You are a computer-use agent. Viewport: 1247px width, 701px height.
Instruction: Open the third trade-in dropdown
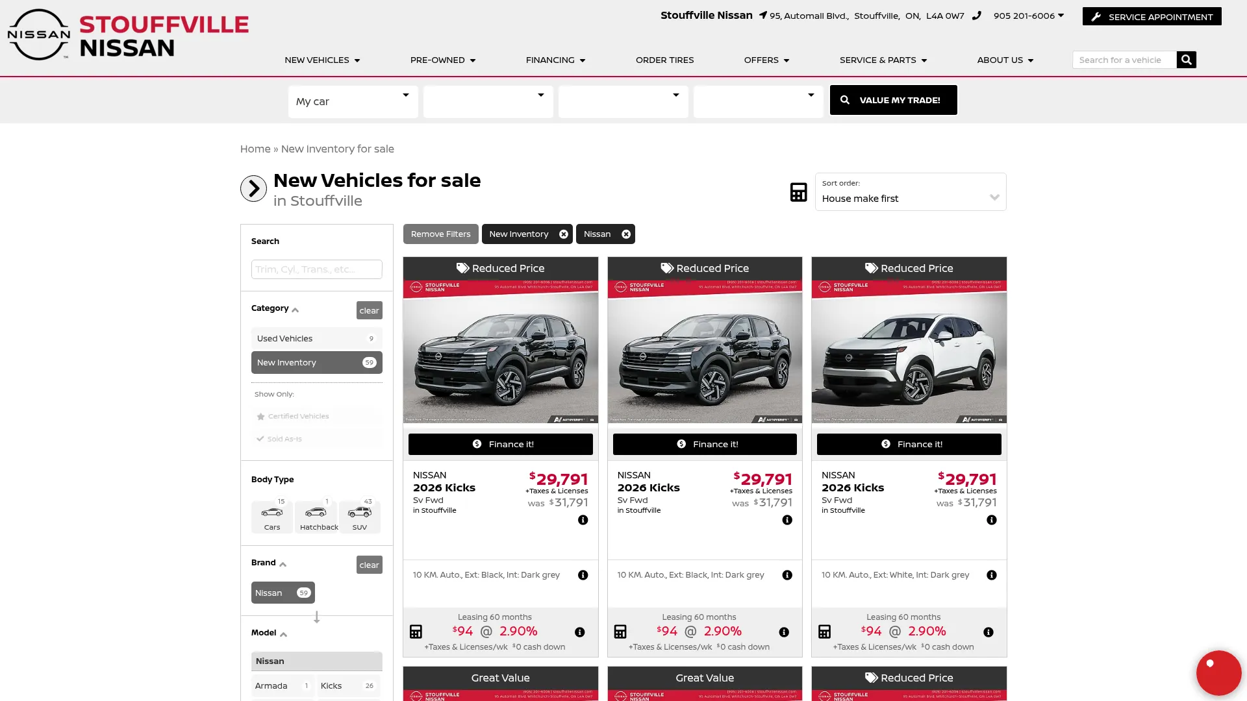coord(623,101)
